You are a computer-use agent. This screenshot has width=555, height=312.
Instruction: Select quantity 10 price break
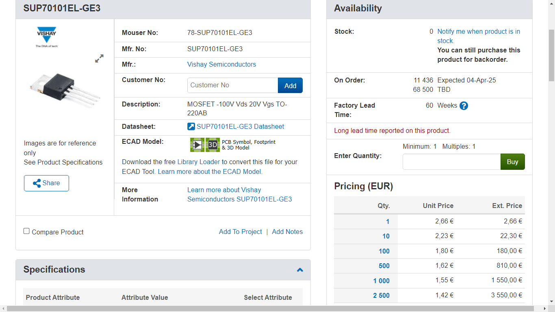pos(386,236)
